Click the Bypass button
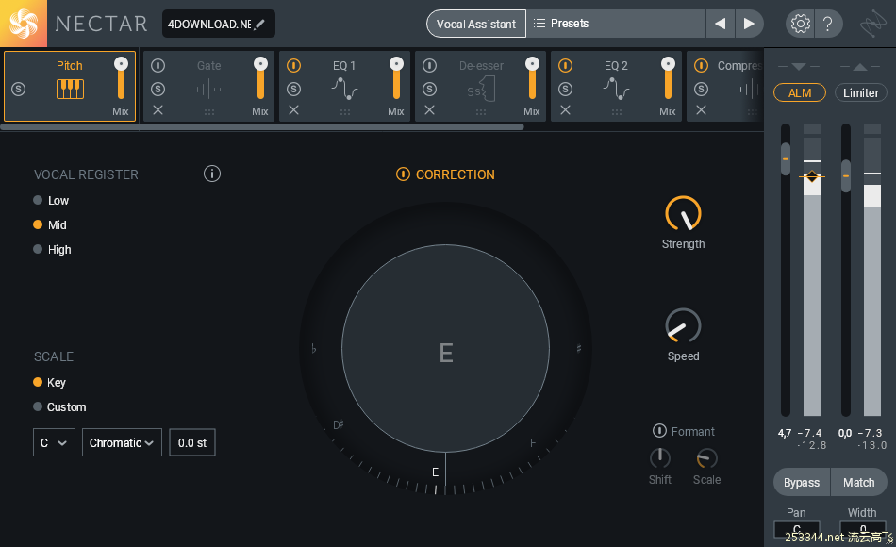The height and width of the screenshot is (547, 896). pyautogui.click(x=802, y=483)
